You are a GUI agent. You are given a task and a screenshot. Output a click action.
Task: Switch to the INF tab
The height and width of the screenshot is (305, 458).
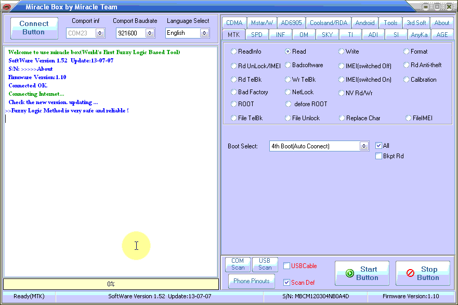[x=280, y=35]
